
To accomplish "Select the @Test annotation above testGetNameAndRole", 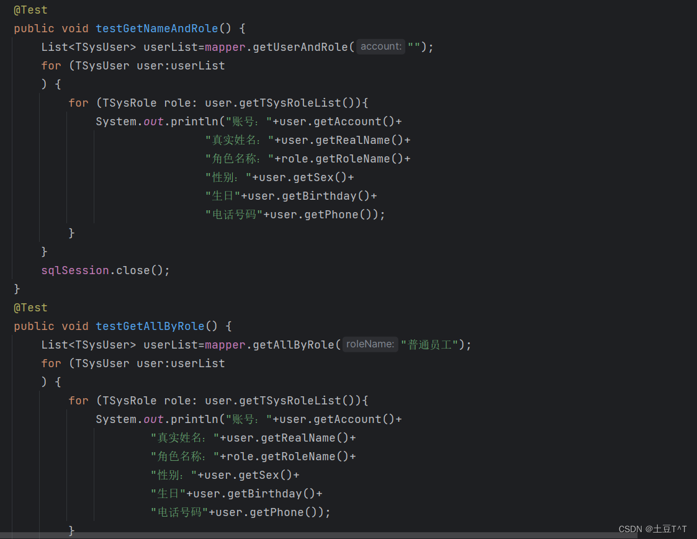I will tap(30, 9).
